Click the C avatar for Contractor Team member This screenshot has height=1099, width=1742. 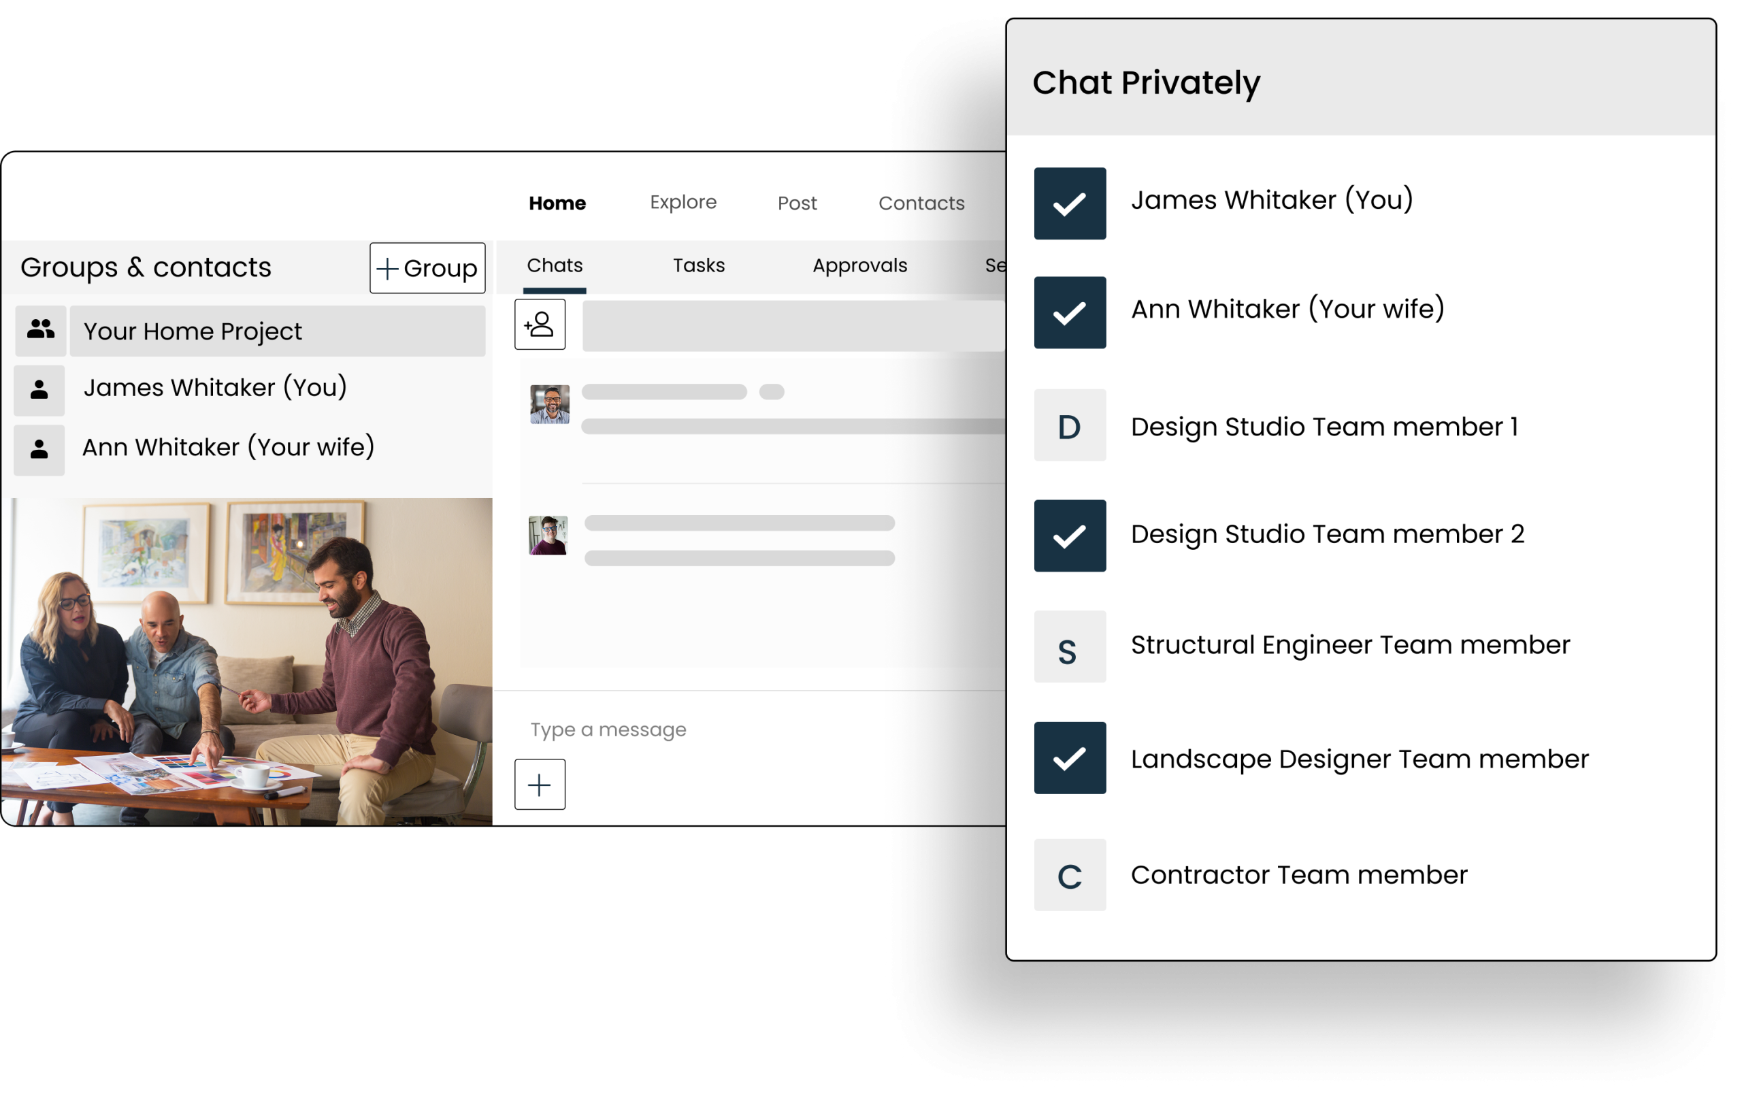click(1069, 875)
